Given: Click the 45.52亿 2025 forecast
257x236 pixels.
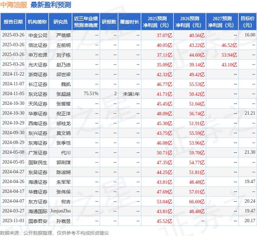Looking at the screenshot, I should click(x=164, y=221).
